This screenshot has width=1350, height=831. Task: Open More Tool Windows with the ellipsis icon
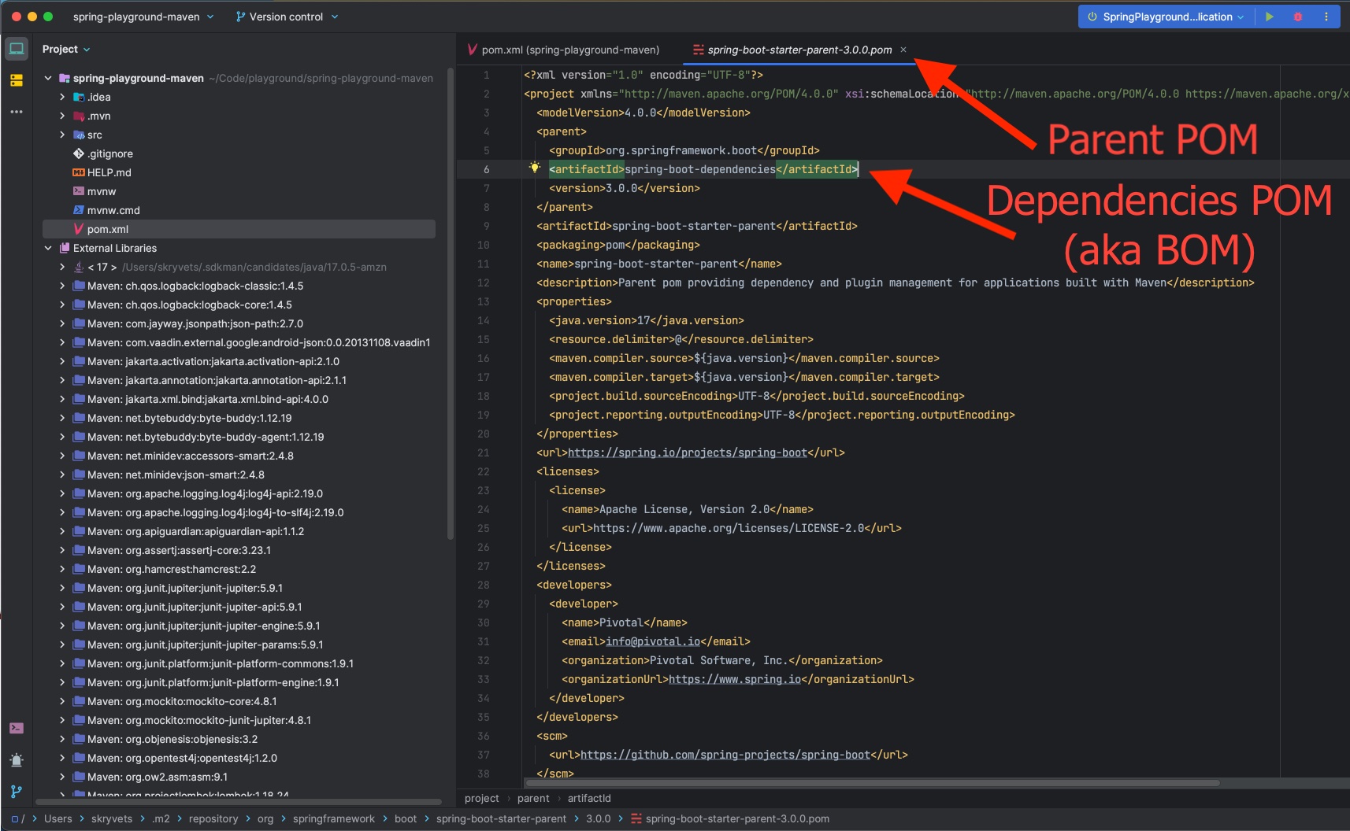[17, 112]
